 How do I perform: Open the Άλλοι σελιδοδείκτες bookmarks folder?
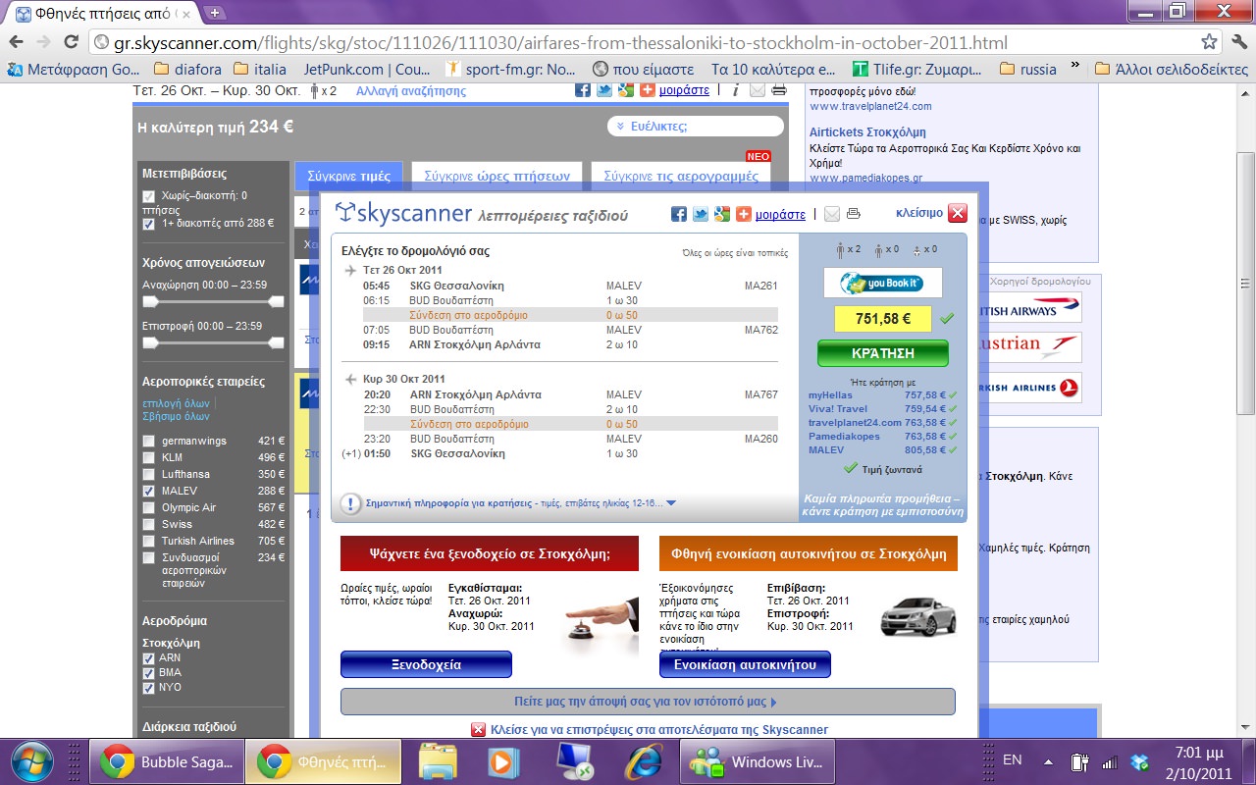(x=1172, y=69)
